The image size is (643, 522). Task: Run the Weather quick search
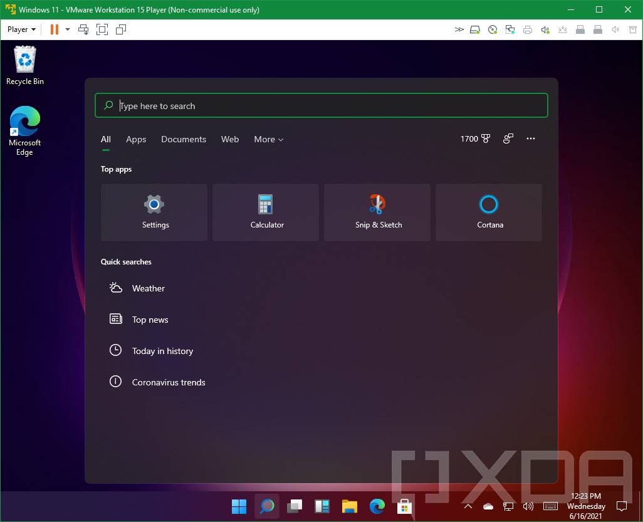tap(137, 288)
